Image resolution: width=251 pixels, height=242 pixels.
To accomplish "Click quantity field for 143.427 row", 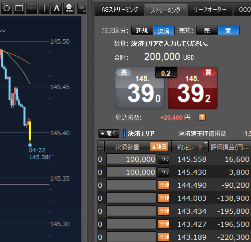I will pos(131,224).
